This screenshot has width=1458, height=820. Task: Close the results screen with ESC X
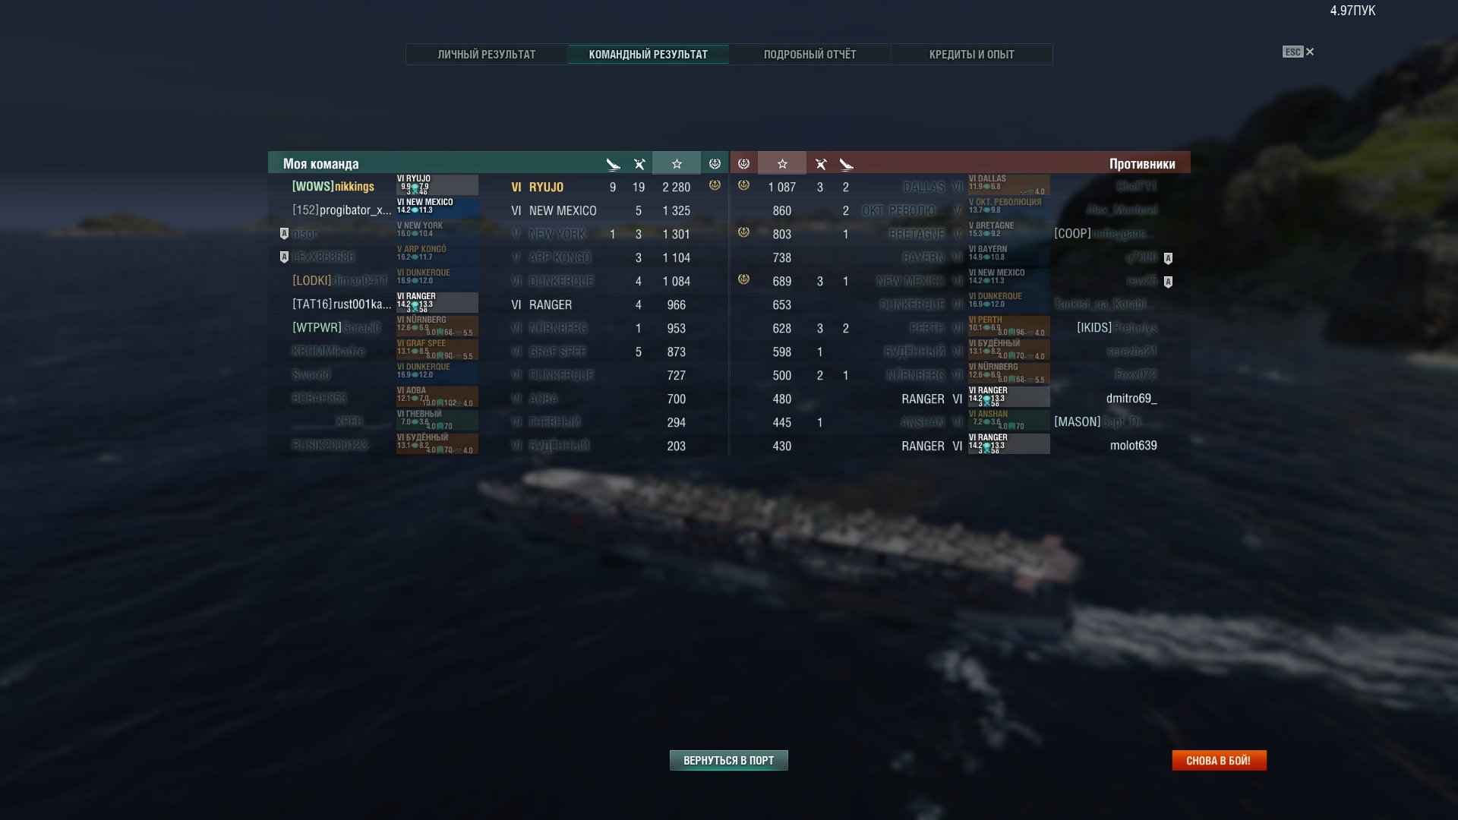coord(1299,52)
